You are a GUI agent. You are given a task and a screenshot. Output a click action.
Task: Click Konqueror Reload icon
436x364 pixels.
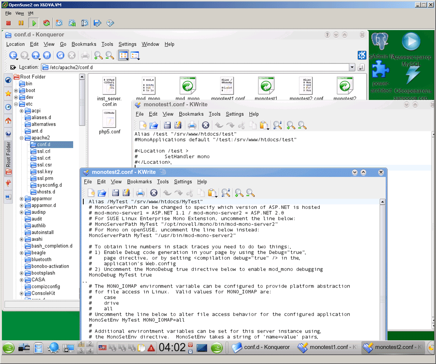click(61, 55)
